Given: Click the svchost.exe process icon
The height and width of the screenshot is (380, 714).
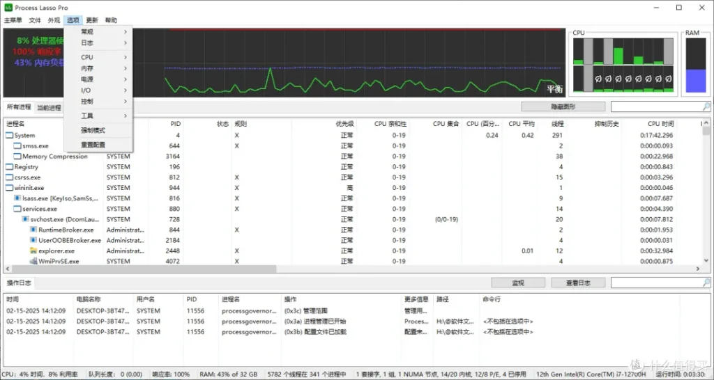Looking at the screenshot, I should coord(26,219).
